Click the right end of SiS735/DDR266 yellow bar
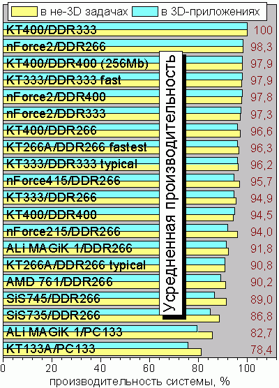The width and height of the screenshot is (279, 388). (218, 318)
